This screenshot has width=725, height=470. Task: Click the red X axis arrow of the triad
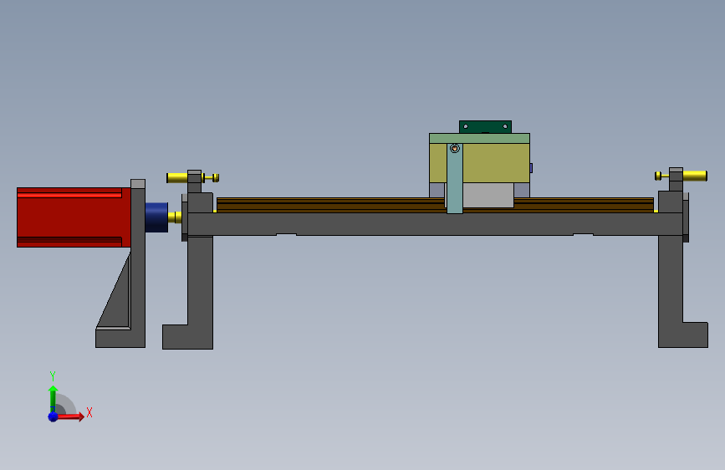pos(70,416)
